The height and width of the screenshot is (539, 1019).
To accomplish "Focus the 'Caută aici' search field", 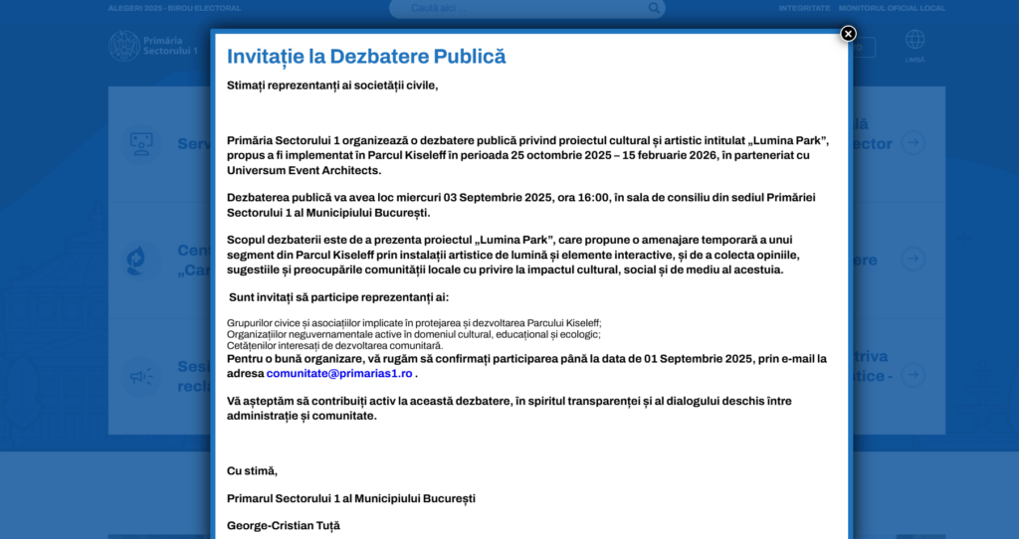I will tap(527, 8).
